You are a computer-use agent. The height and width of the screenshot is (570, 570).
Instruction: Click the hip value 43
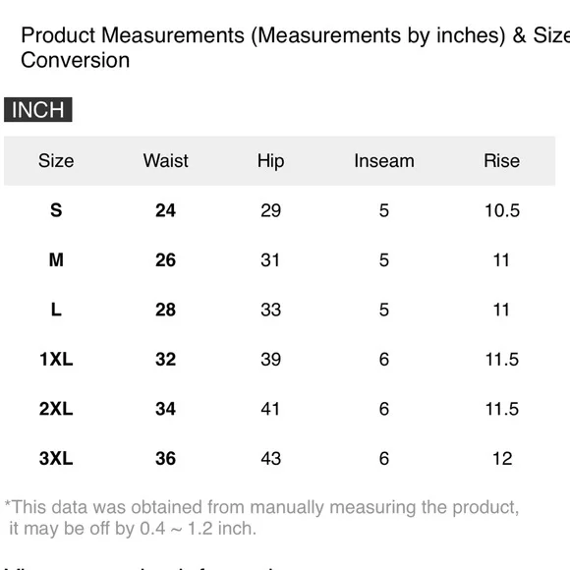pos(270,458)
